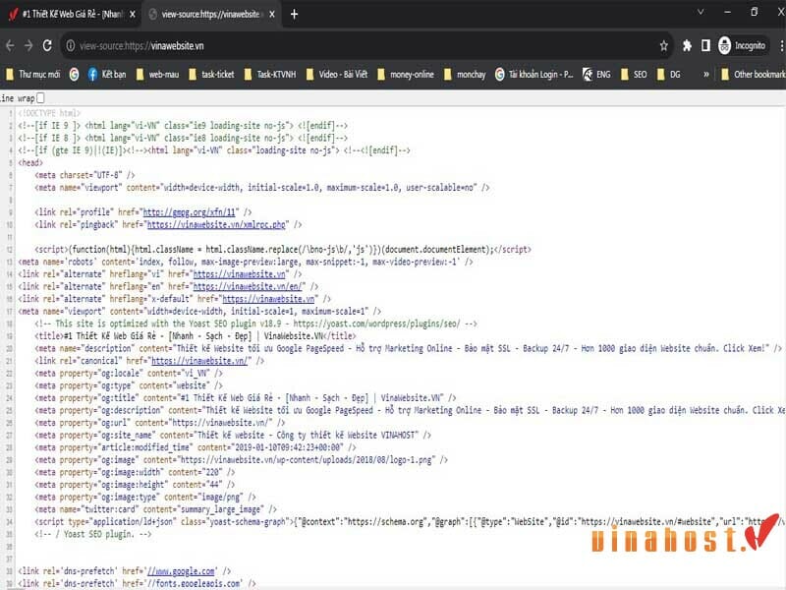Open the Task-KTVNH bookmark folder
Viewport: 786px width, 590px height.
pyautogui.click(x=270, y=75)
